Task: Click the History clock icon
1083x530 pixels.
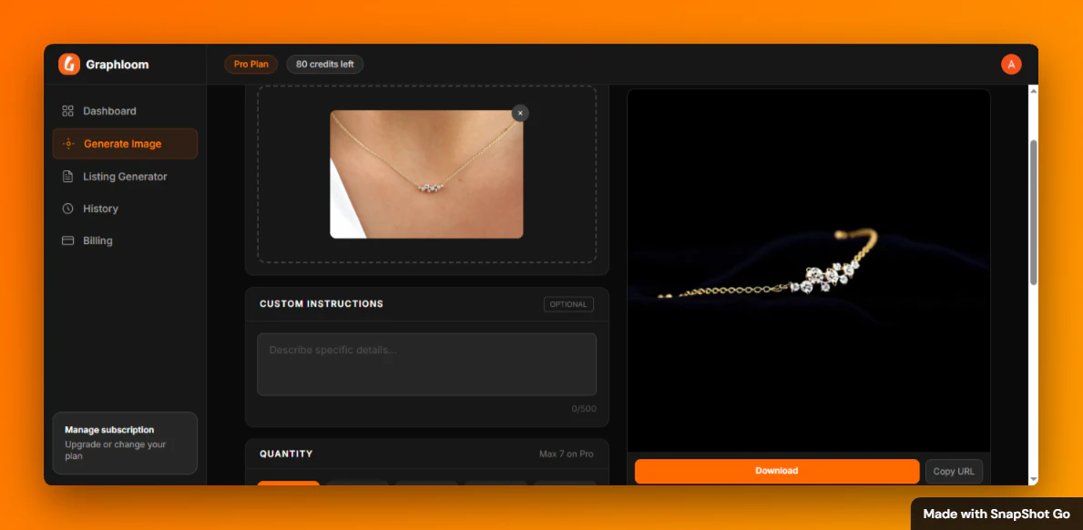Action: click(x=67, y=209)
